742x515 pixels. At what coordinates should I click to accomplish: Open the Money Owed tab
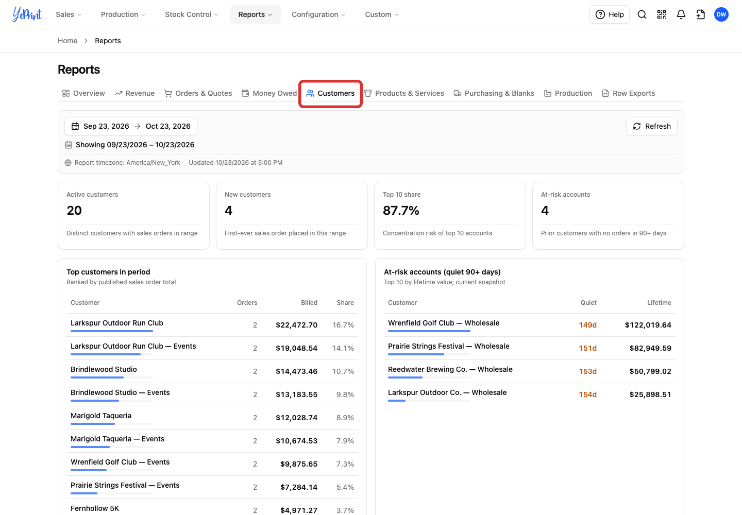pyautogui.click(x=269, y=93)
